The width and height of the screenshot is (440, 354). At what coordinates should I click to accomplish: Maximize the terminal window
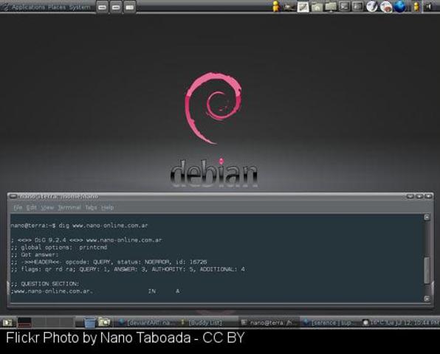click(x=419, y=196)
